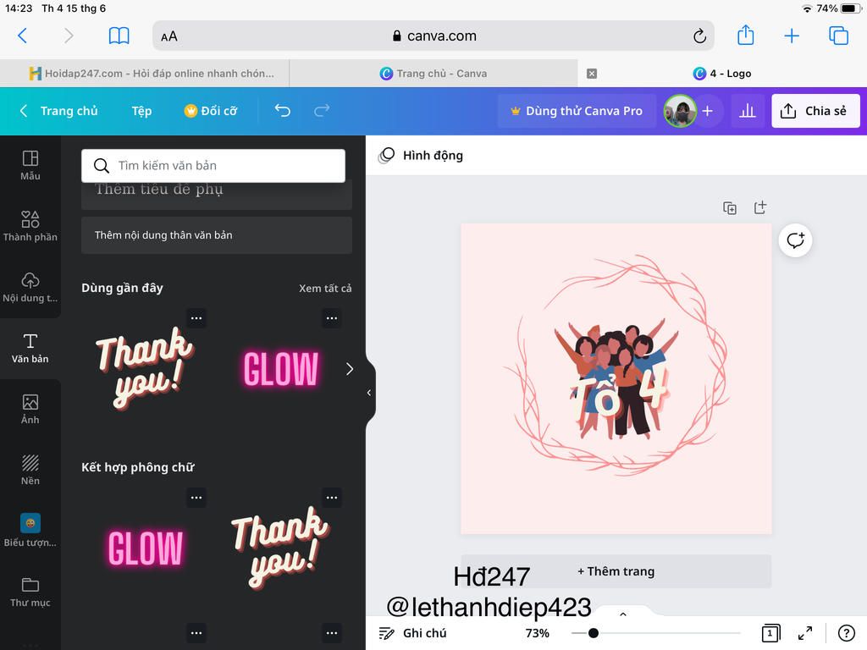The height and width of the screenshot is (650, 867).
Task: Open help question mark
Action: (846, 633)
